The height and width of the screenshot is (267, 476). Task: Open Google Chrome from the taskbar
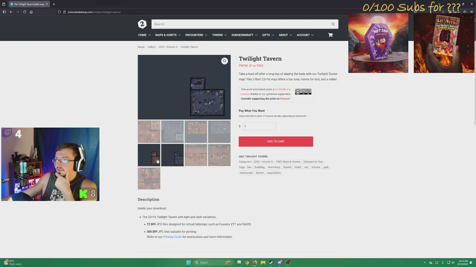point(247,263)
